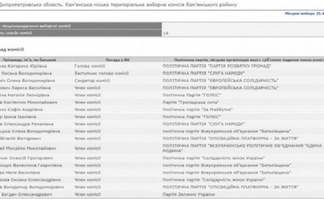Select the name "Софія Андріївна"
Viewport: 324px width, 199px height.
click(25, 109)
